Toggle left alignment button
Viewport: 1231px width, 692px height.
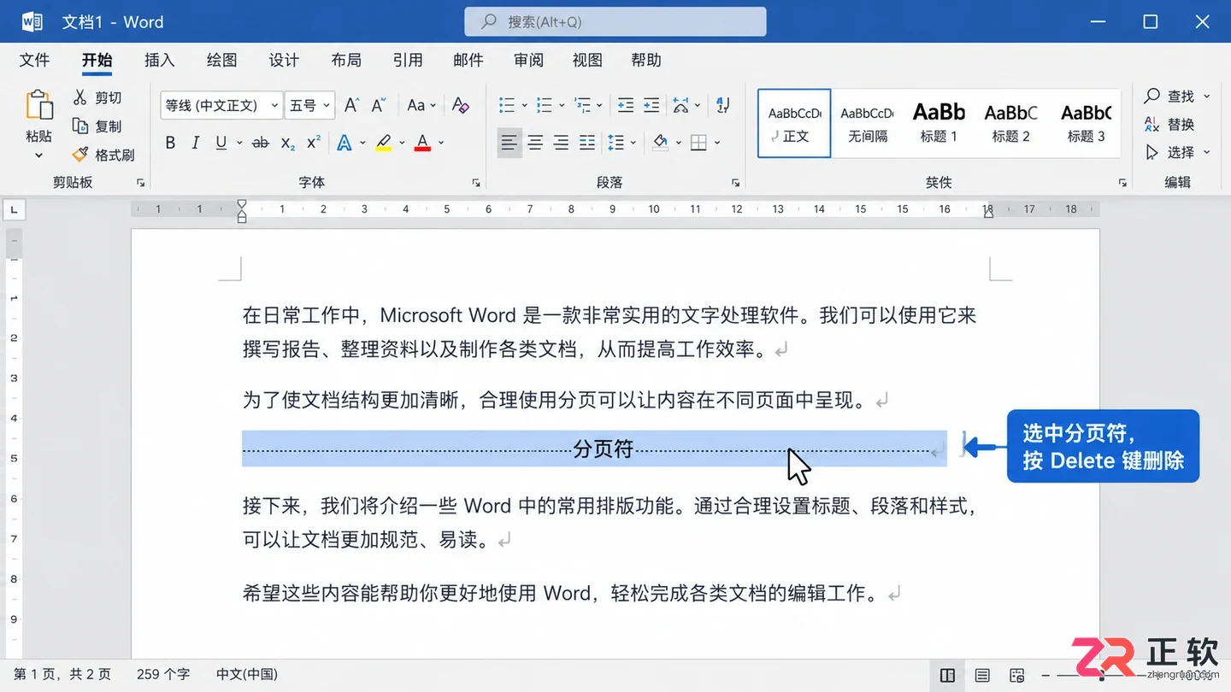[x=509, y=143]
